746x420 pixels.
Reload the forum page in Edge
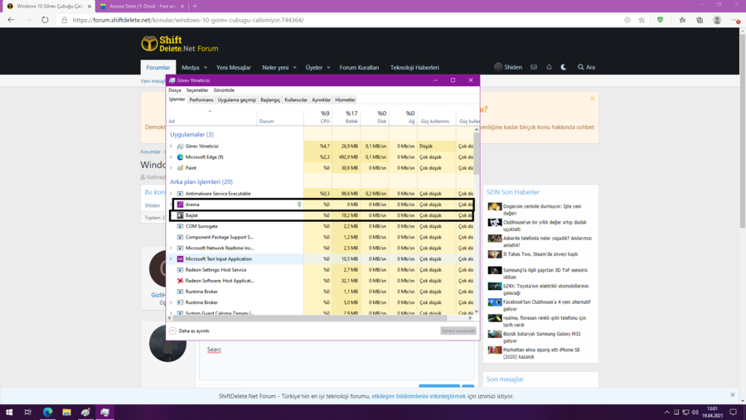45,20
